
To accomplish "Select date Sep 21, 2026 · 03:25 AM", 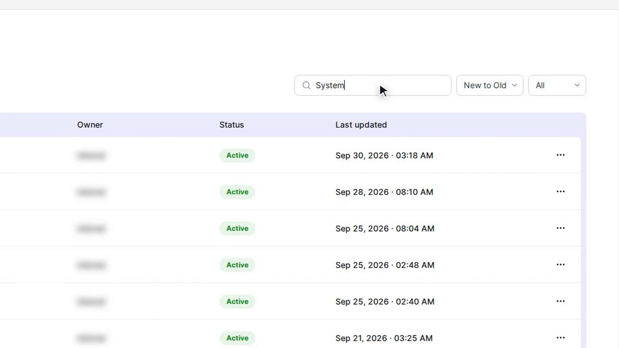I will tap(384, 338).
